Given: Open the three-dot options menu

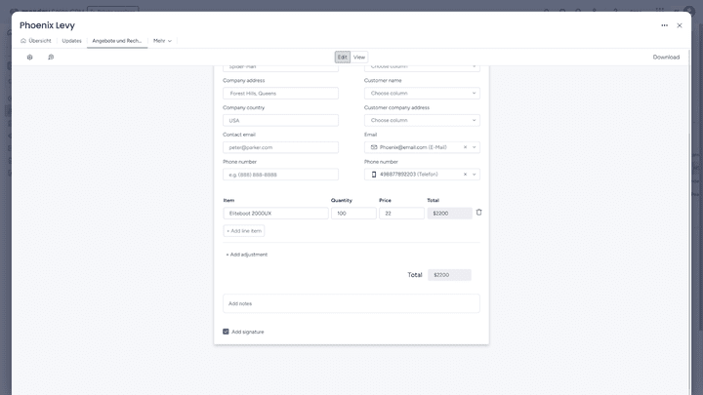Looking at the screenshot, I should tap(664, 25).
